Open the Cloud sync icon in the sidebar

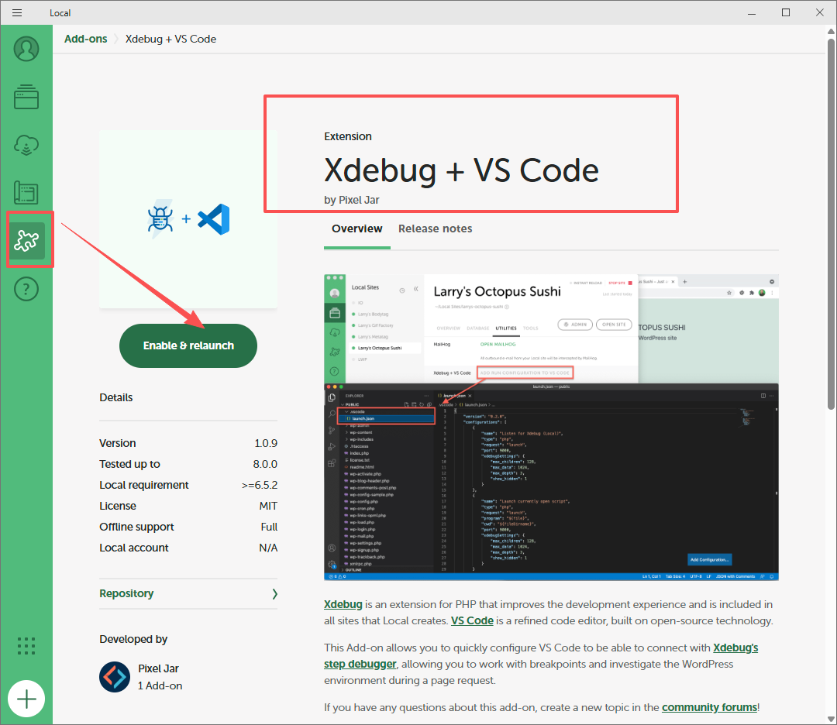[x=26, y=145]
